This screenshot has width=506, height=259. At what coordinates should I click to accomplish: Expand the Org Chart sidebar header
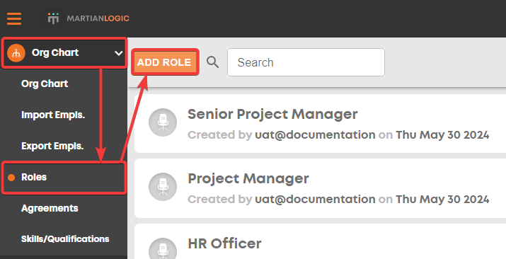click(x=64, y=53)
